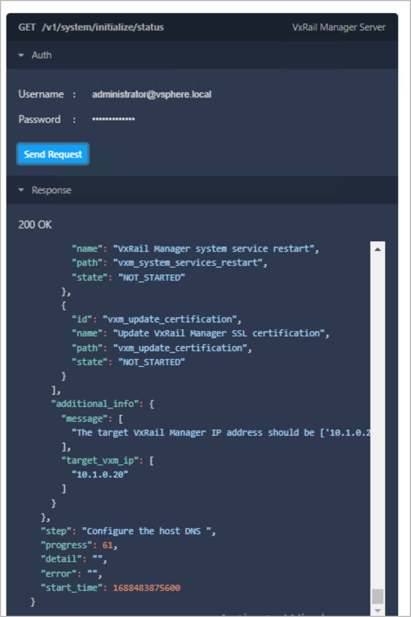Viewport: 411px width, 617px height.
Task: Click the Auth section title
Action: click(42, 55)
